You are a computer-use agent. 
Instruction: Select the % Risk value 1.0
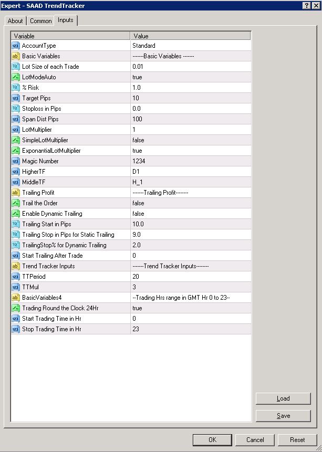point(137,88)
